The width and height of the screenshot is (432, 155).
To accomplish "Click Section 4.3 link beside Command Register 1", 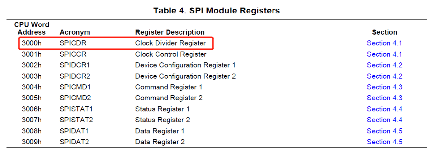I will tap(384, 87).
